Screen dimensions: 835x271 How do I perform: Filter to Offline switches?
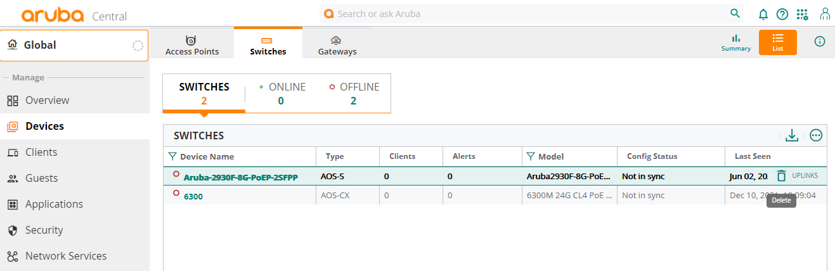tap(354, 93)
